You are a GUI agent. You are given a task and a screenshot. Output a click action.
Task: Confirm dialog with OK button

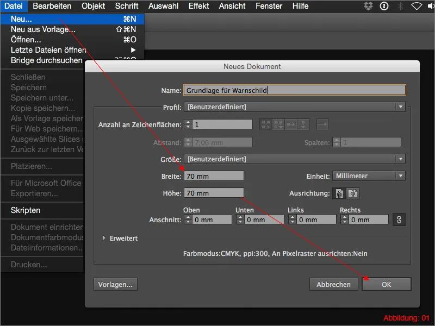click(x=387, y=284)
